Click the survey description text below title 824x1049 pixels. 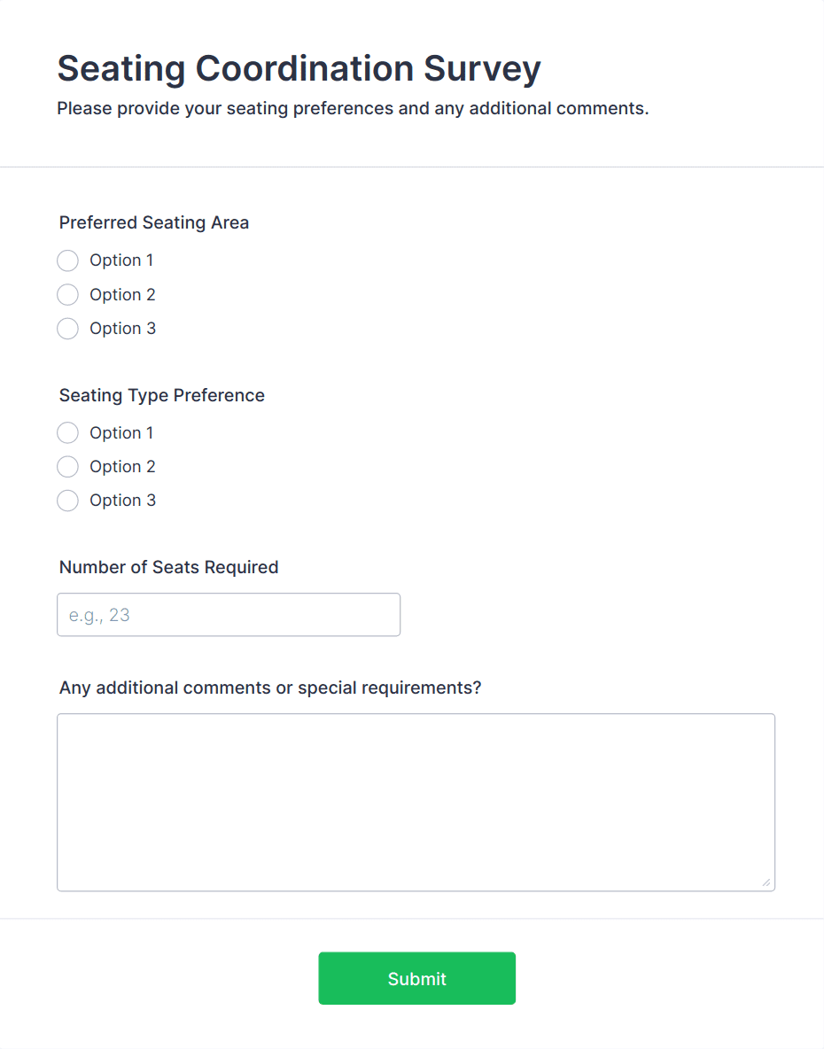353,108
